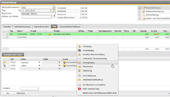170x97 pixels.
Task: Enable Geräte- und Maschinenerfassung checkbox
Action: 140,19
